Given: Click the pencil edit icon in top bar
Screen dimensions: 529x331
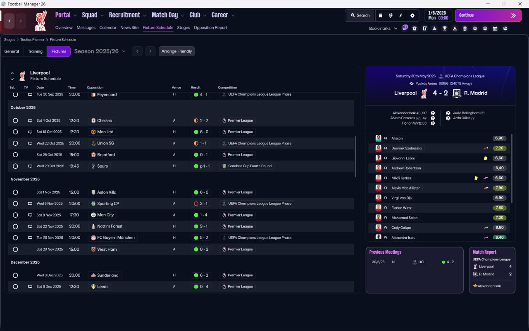Looking at the screenshot, I should [x=400, y=15].
